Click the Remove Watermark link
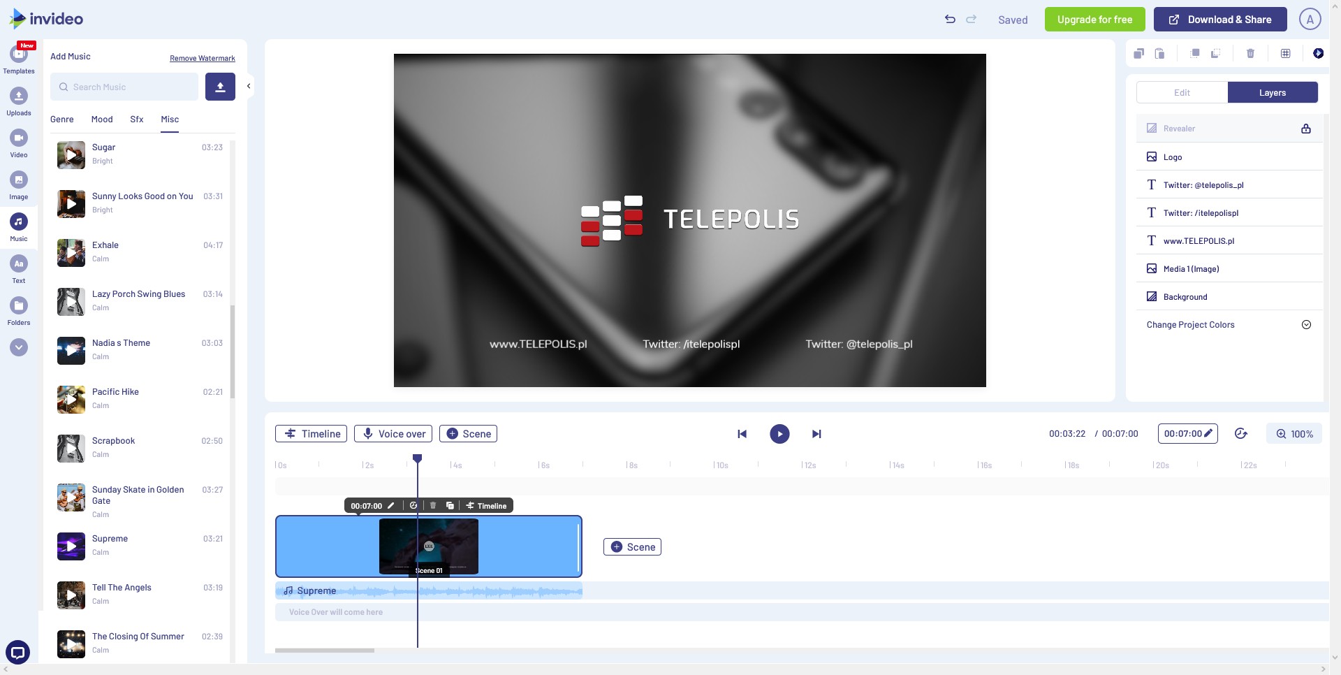 coord(203,58)
